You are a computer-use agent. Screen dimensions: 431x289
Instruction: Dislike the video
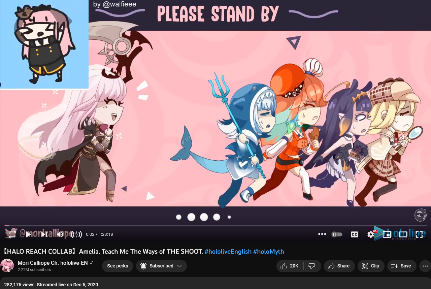pyautogui.click(x=312, y=266)
